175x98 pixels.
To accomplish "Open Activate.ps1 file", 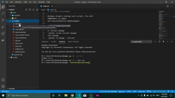I will coord(20,29).
